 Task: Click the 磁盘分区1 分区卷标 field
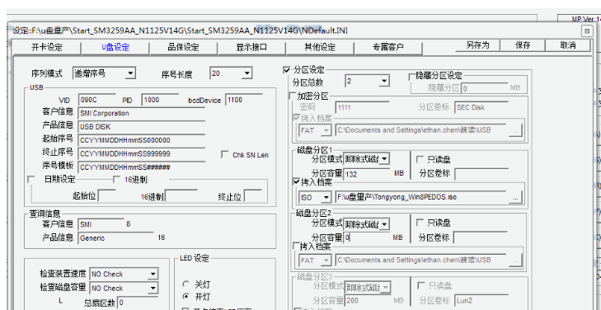tap(481, 174)
